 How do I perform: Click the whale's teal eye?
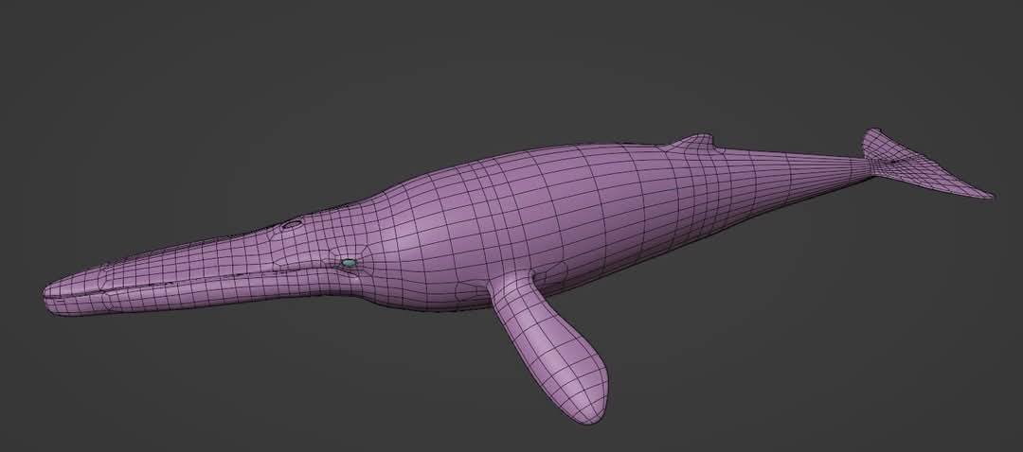pos(349,263)
